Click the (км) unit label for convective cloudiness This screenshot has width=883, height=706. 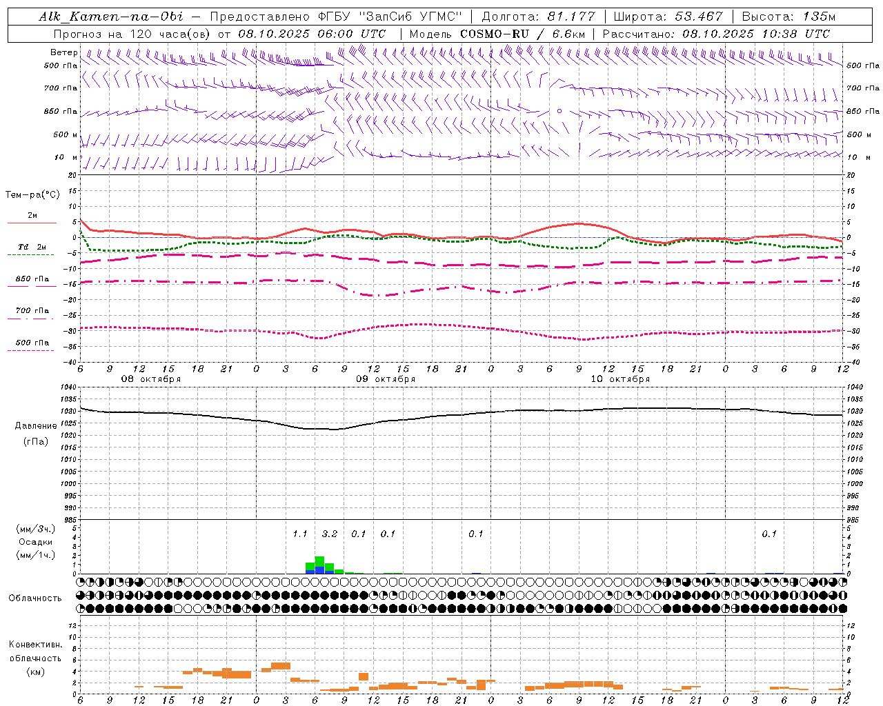point(35,672)
